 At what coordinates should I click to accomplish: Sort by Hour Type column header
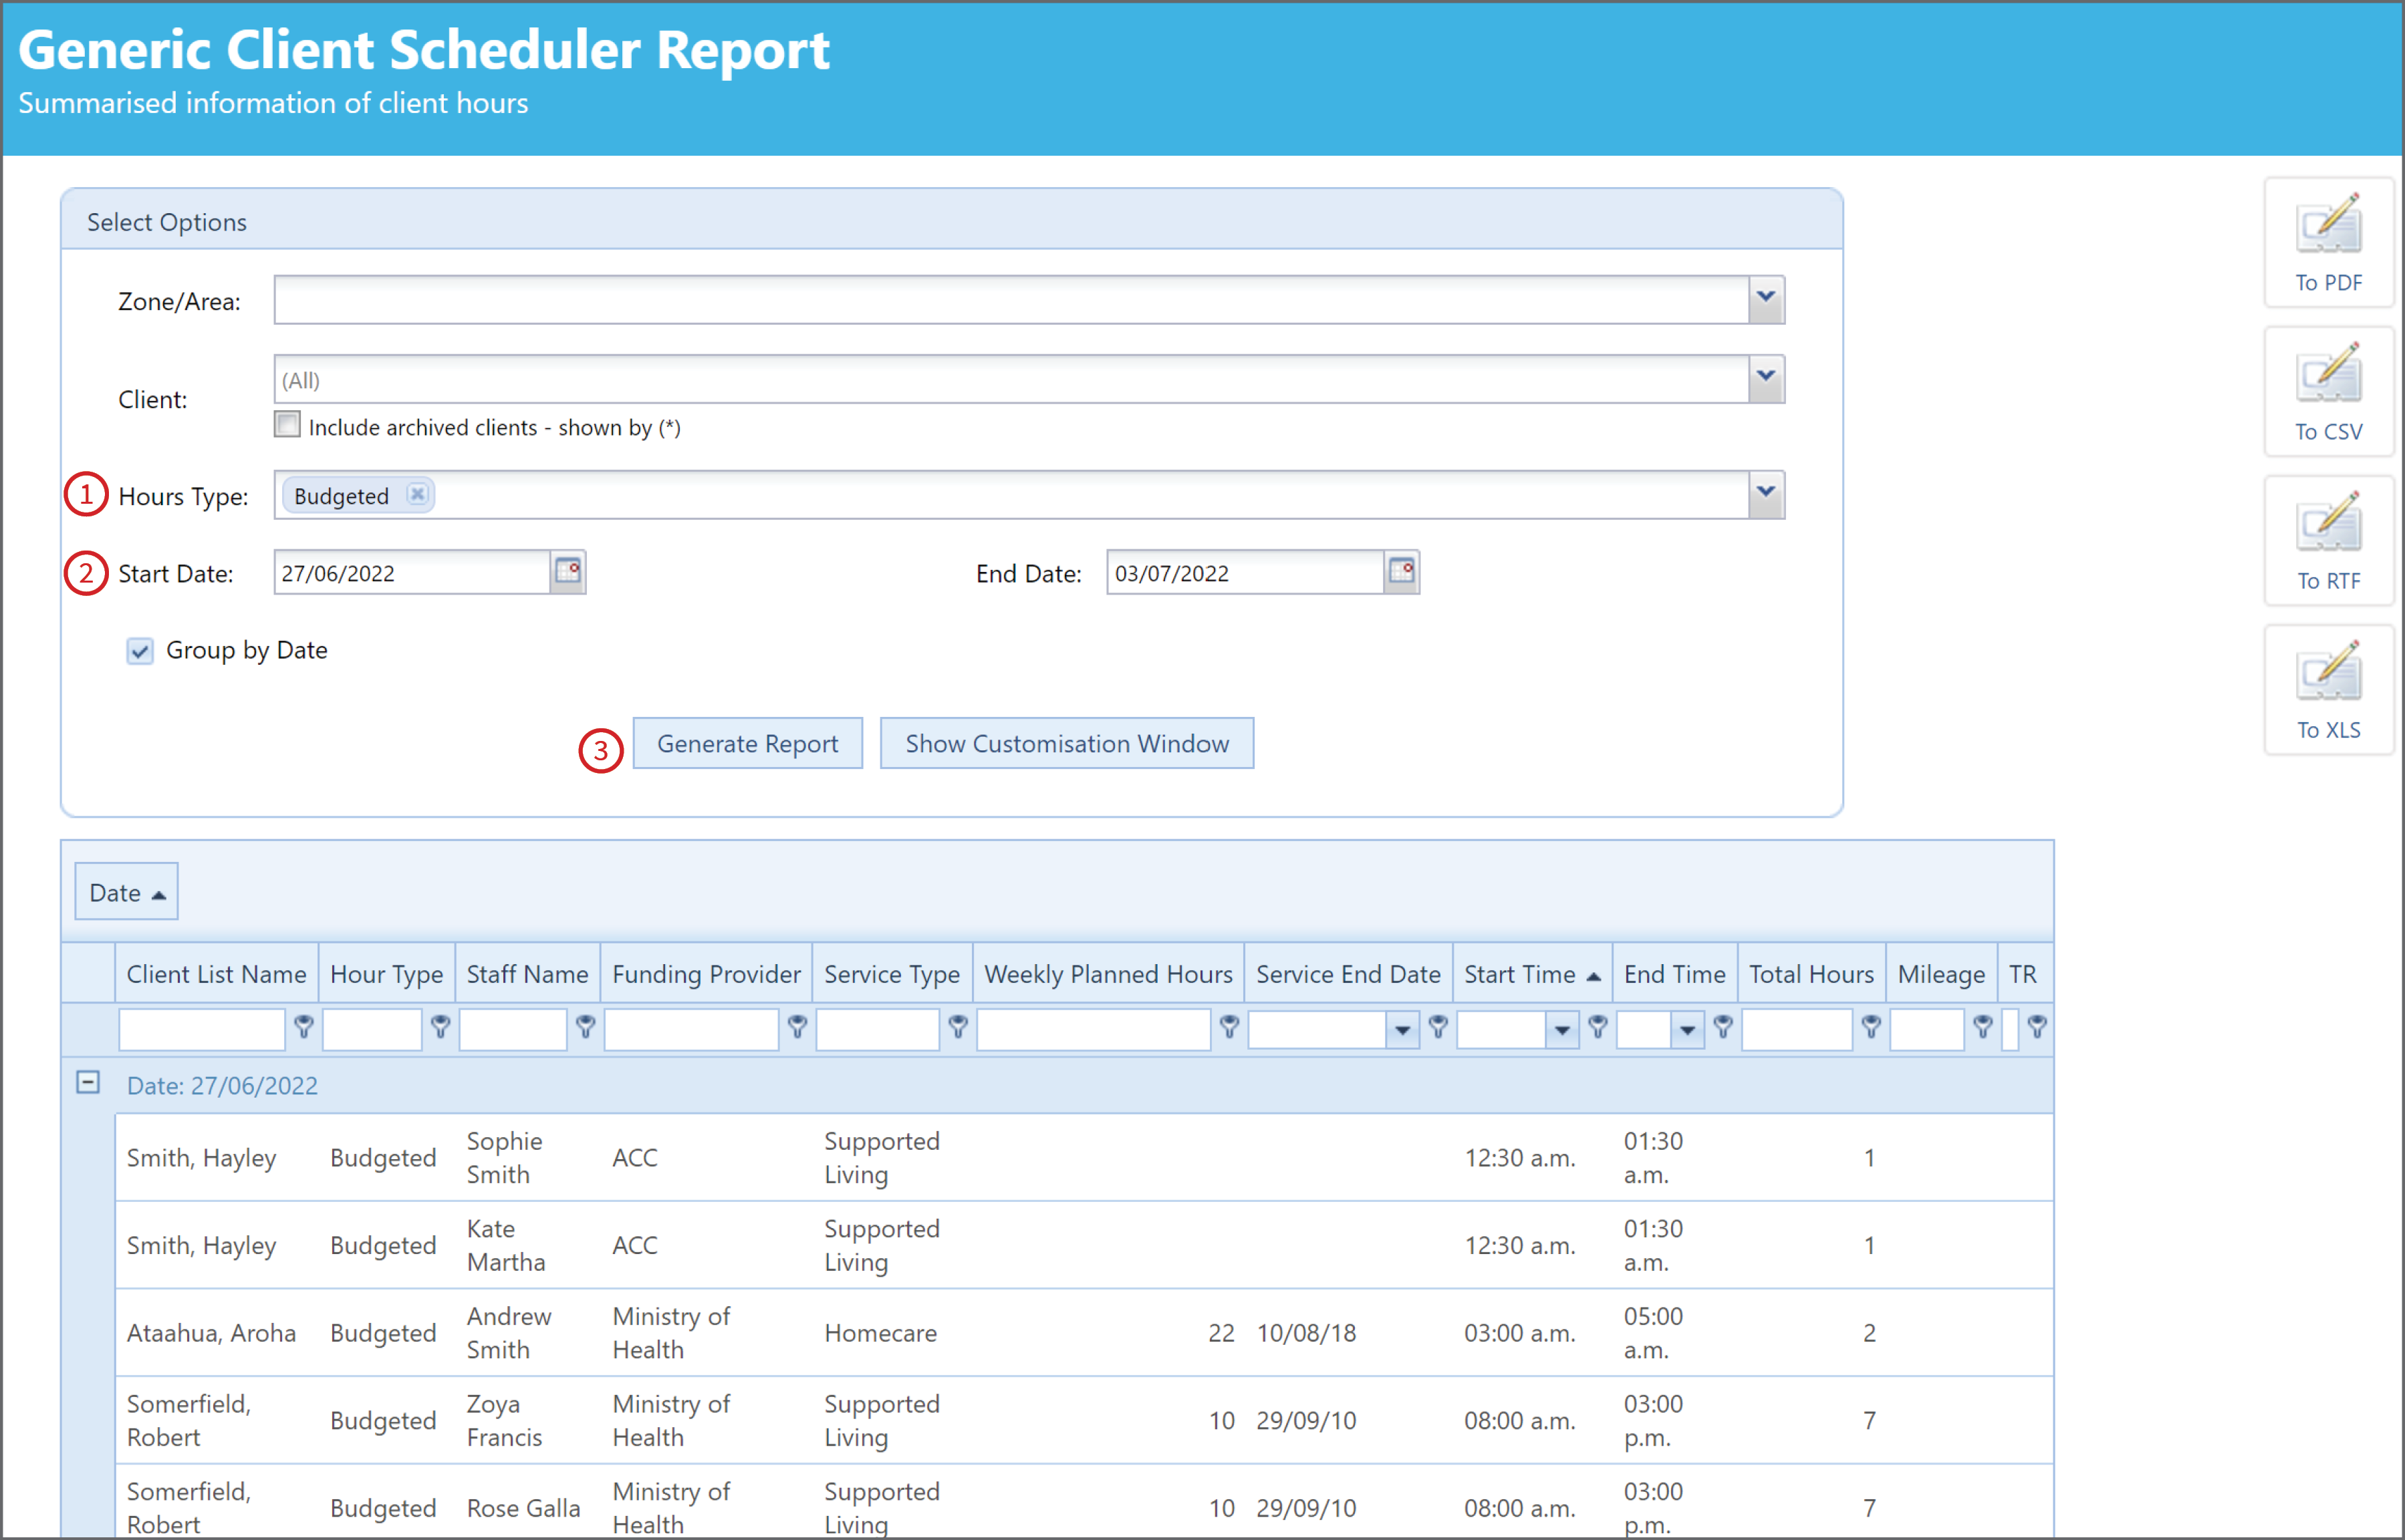click(x=386, y=973)
